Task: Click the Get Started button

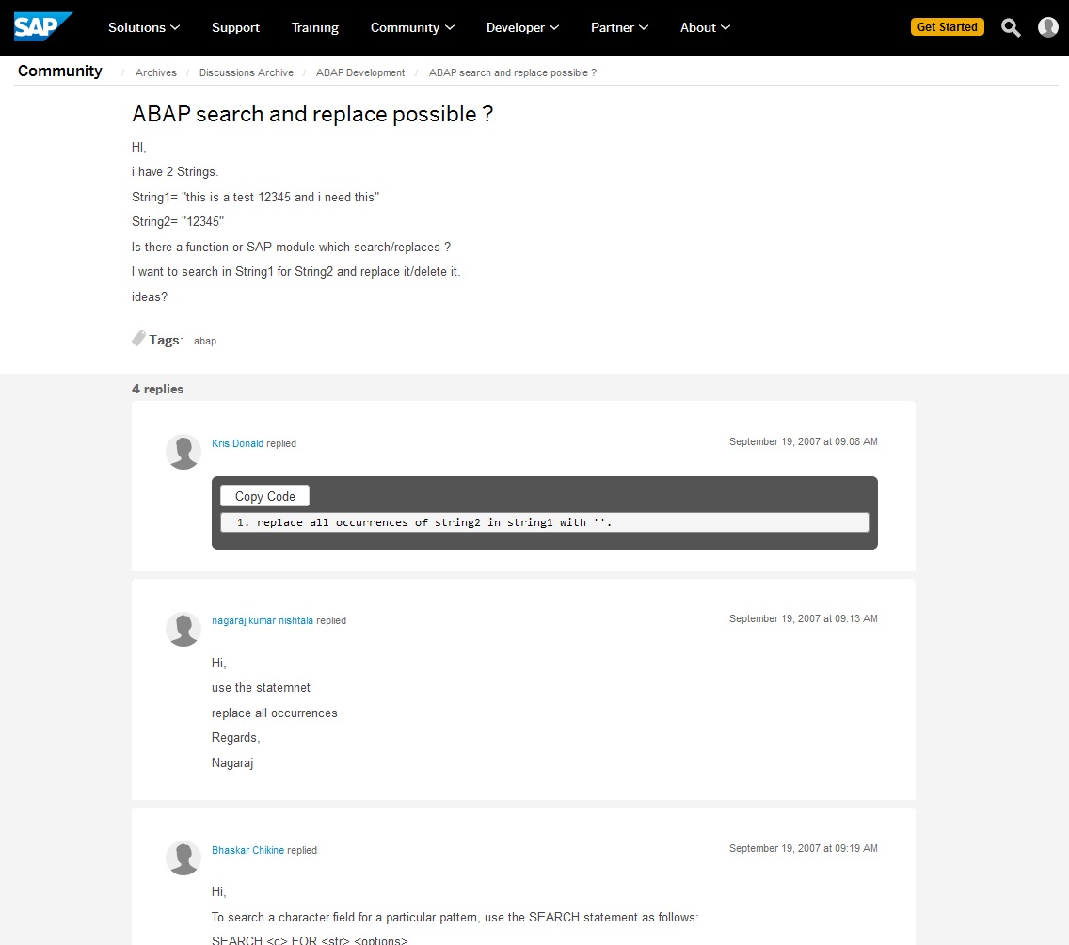Action: point(948,27)
